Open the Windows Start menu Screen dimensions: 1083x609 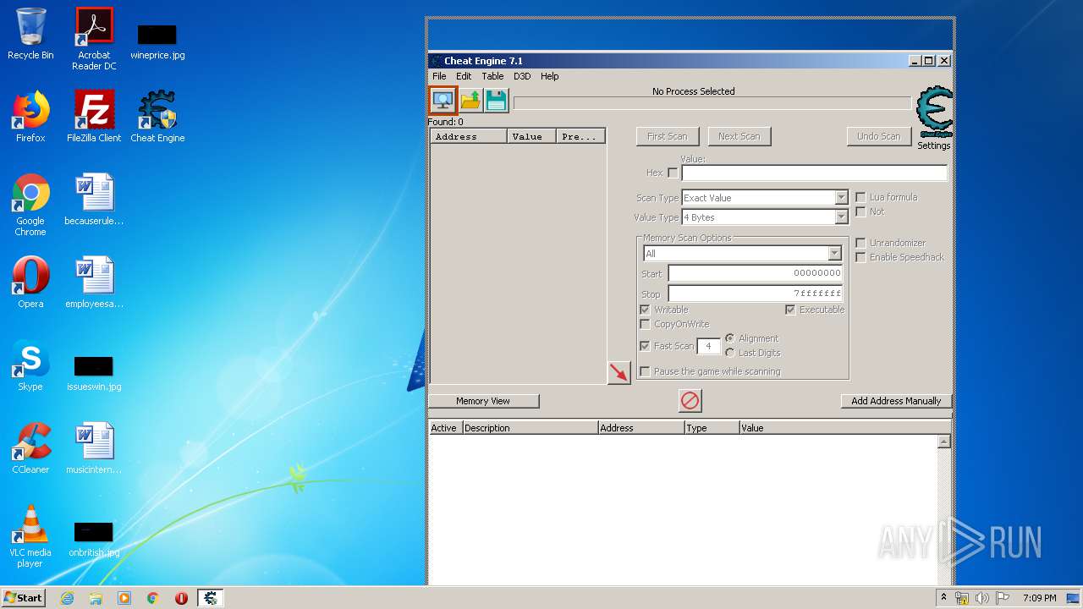click(x=24, y=598)
